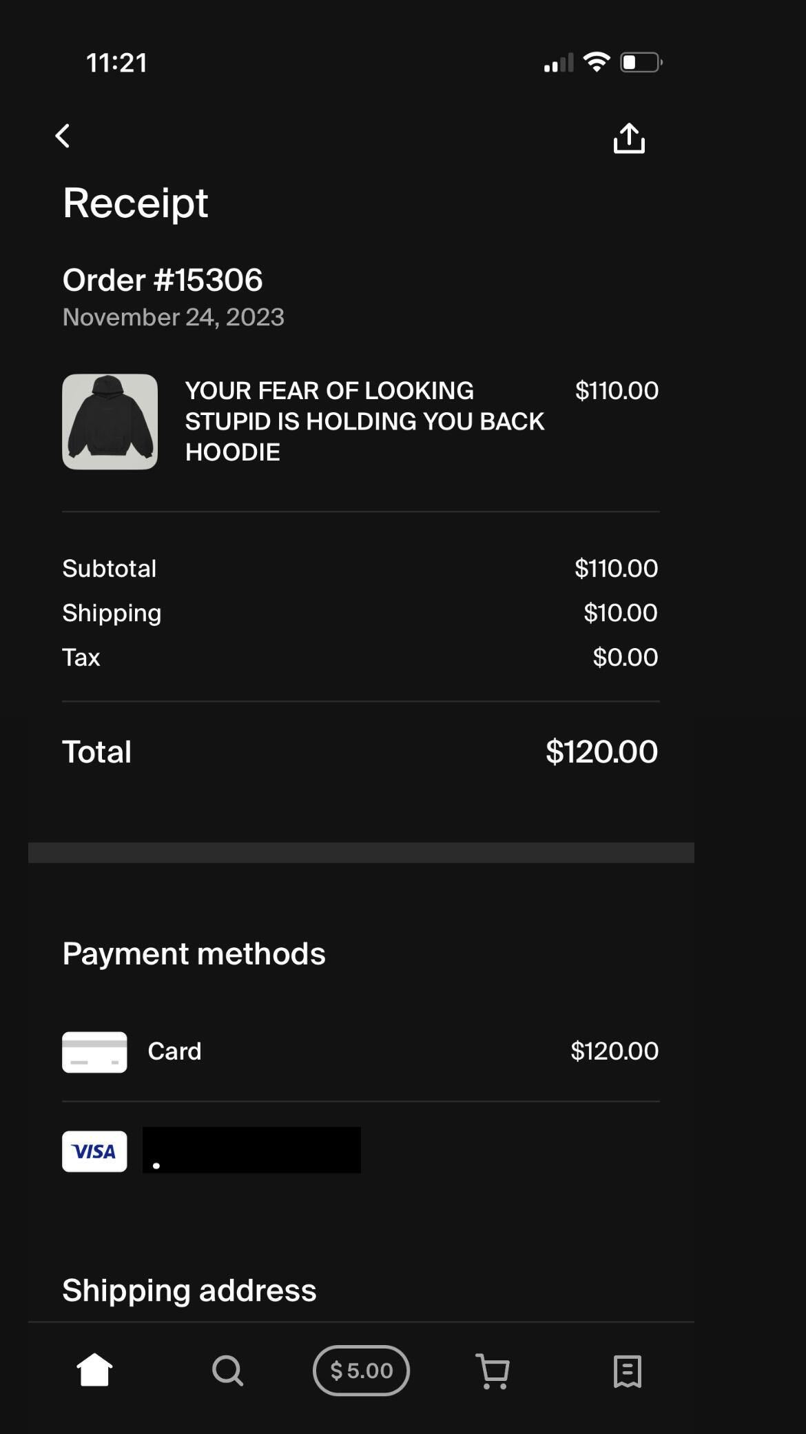Image resolution: width=806 pixels, height=1434 pixels.
Task: Tap the redacted Visa card number
Action: pyautogui.click(x=251, y=1150)
